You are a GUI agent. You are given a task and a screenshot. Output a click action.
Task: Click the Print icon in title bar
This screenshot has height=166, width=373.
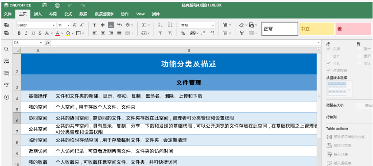[x=57, y=5]
